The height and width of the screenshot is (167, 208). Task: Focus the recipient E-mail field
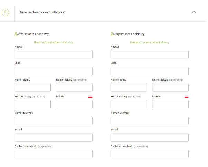(x=149, y=137)
